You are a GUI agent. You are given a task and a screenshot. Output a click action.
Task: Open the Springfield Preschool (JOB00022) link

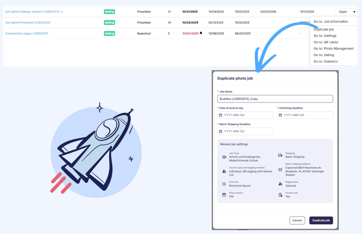pyautogui.click(x=28, y=22)
